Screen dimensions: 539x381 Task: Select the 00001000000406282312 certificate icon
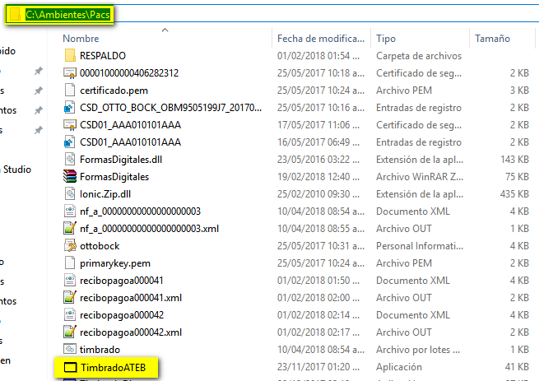tap(70, 73)
